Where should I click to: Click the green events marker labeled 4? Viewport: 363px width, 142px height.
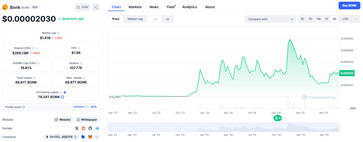tap(278, 118)
